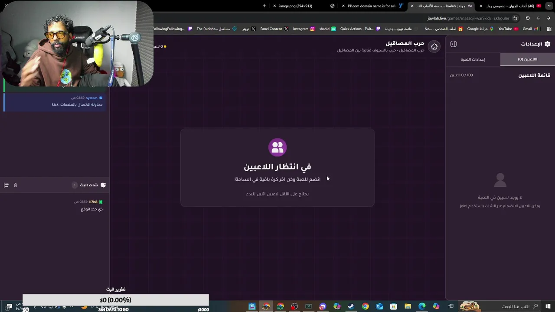This screenshot has height=312, width=555.
Task: Open Quick Actions Twitch bookmark
Action: point(360,29)
